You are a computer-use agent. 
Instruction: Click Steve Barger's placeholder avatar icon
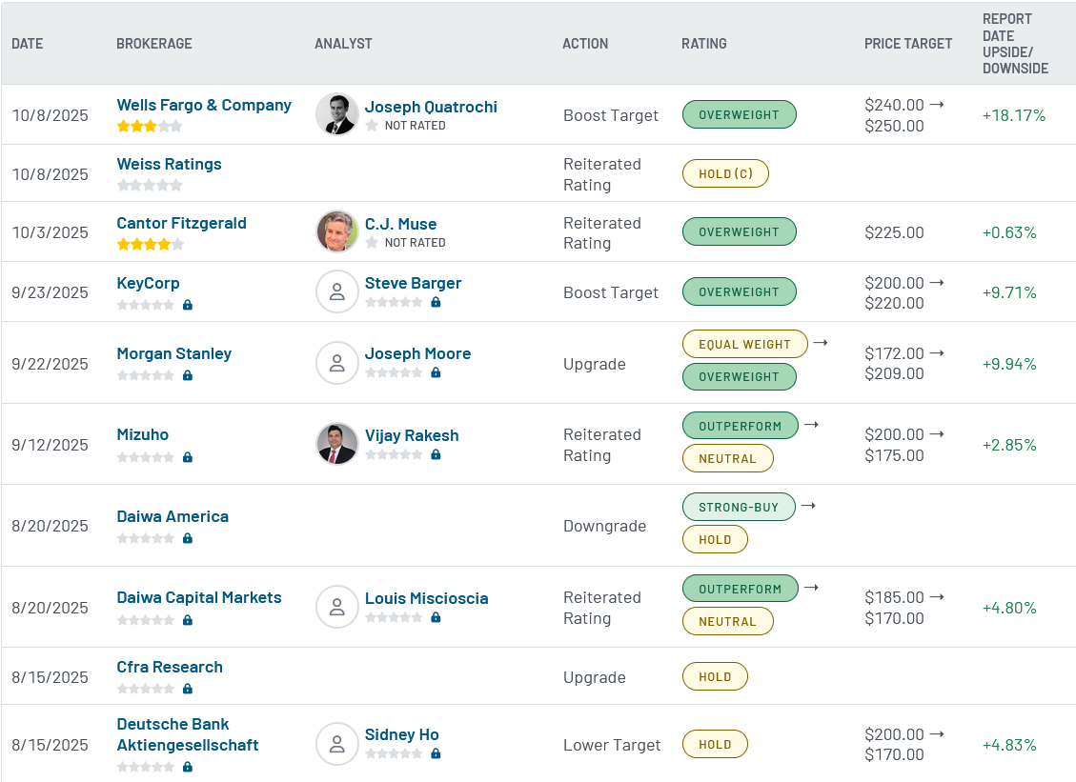coord(337,291)
